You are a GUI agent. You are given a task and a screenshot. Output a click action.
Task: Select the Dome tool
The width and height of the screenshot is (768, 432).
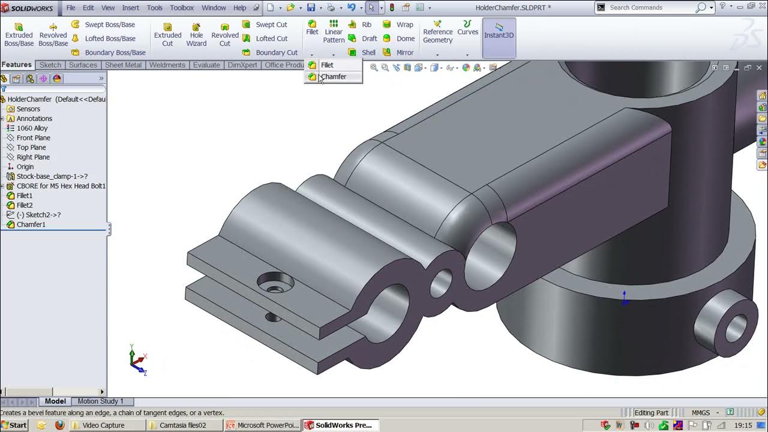tap(398, 38)
